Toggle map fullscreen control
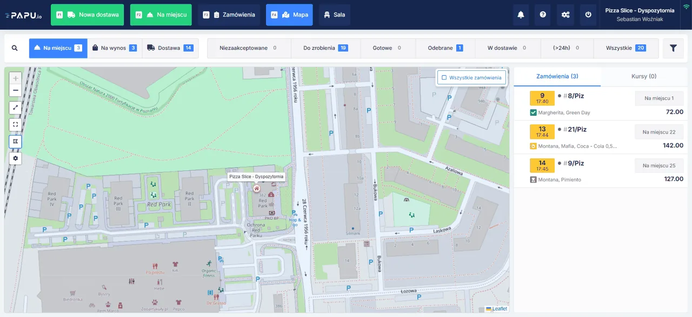Image resolution: width=692 pixels, height=317 pixels. click(x=16, y=124)
